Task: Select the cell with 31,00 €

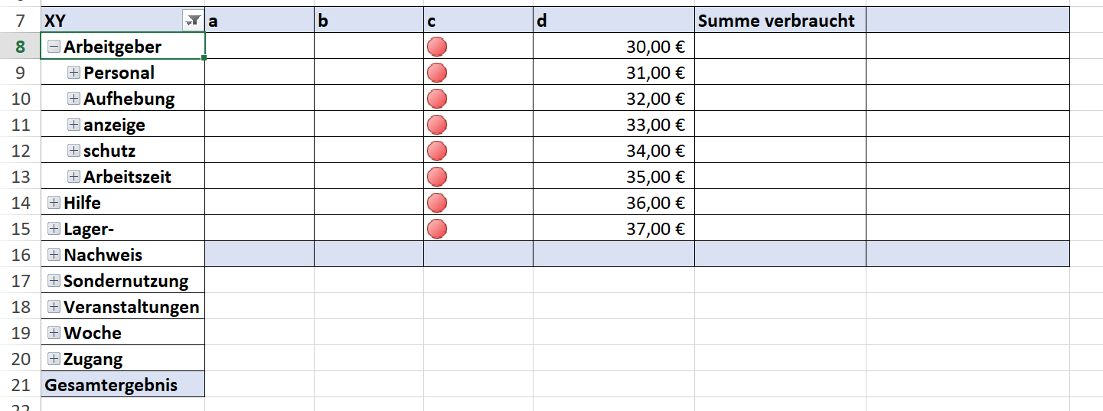Action: click(614, 73)
